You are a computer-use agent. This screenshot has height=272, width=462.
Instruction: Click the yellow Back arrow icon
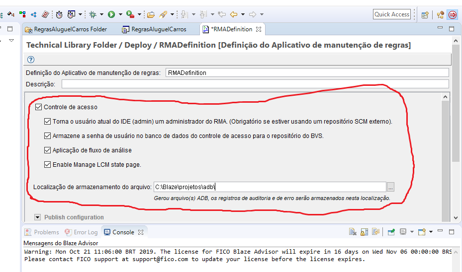point(234,14)
